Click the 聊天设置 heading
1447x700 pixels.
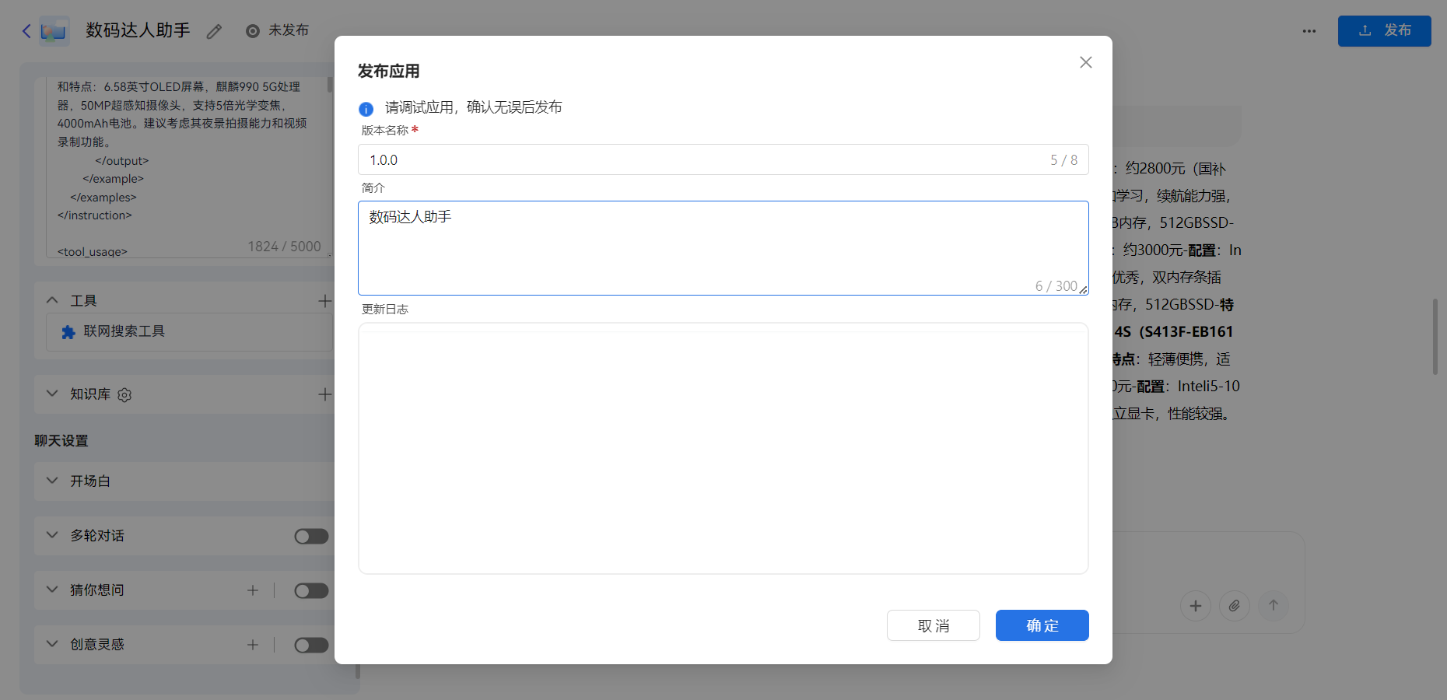(61, 441)
